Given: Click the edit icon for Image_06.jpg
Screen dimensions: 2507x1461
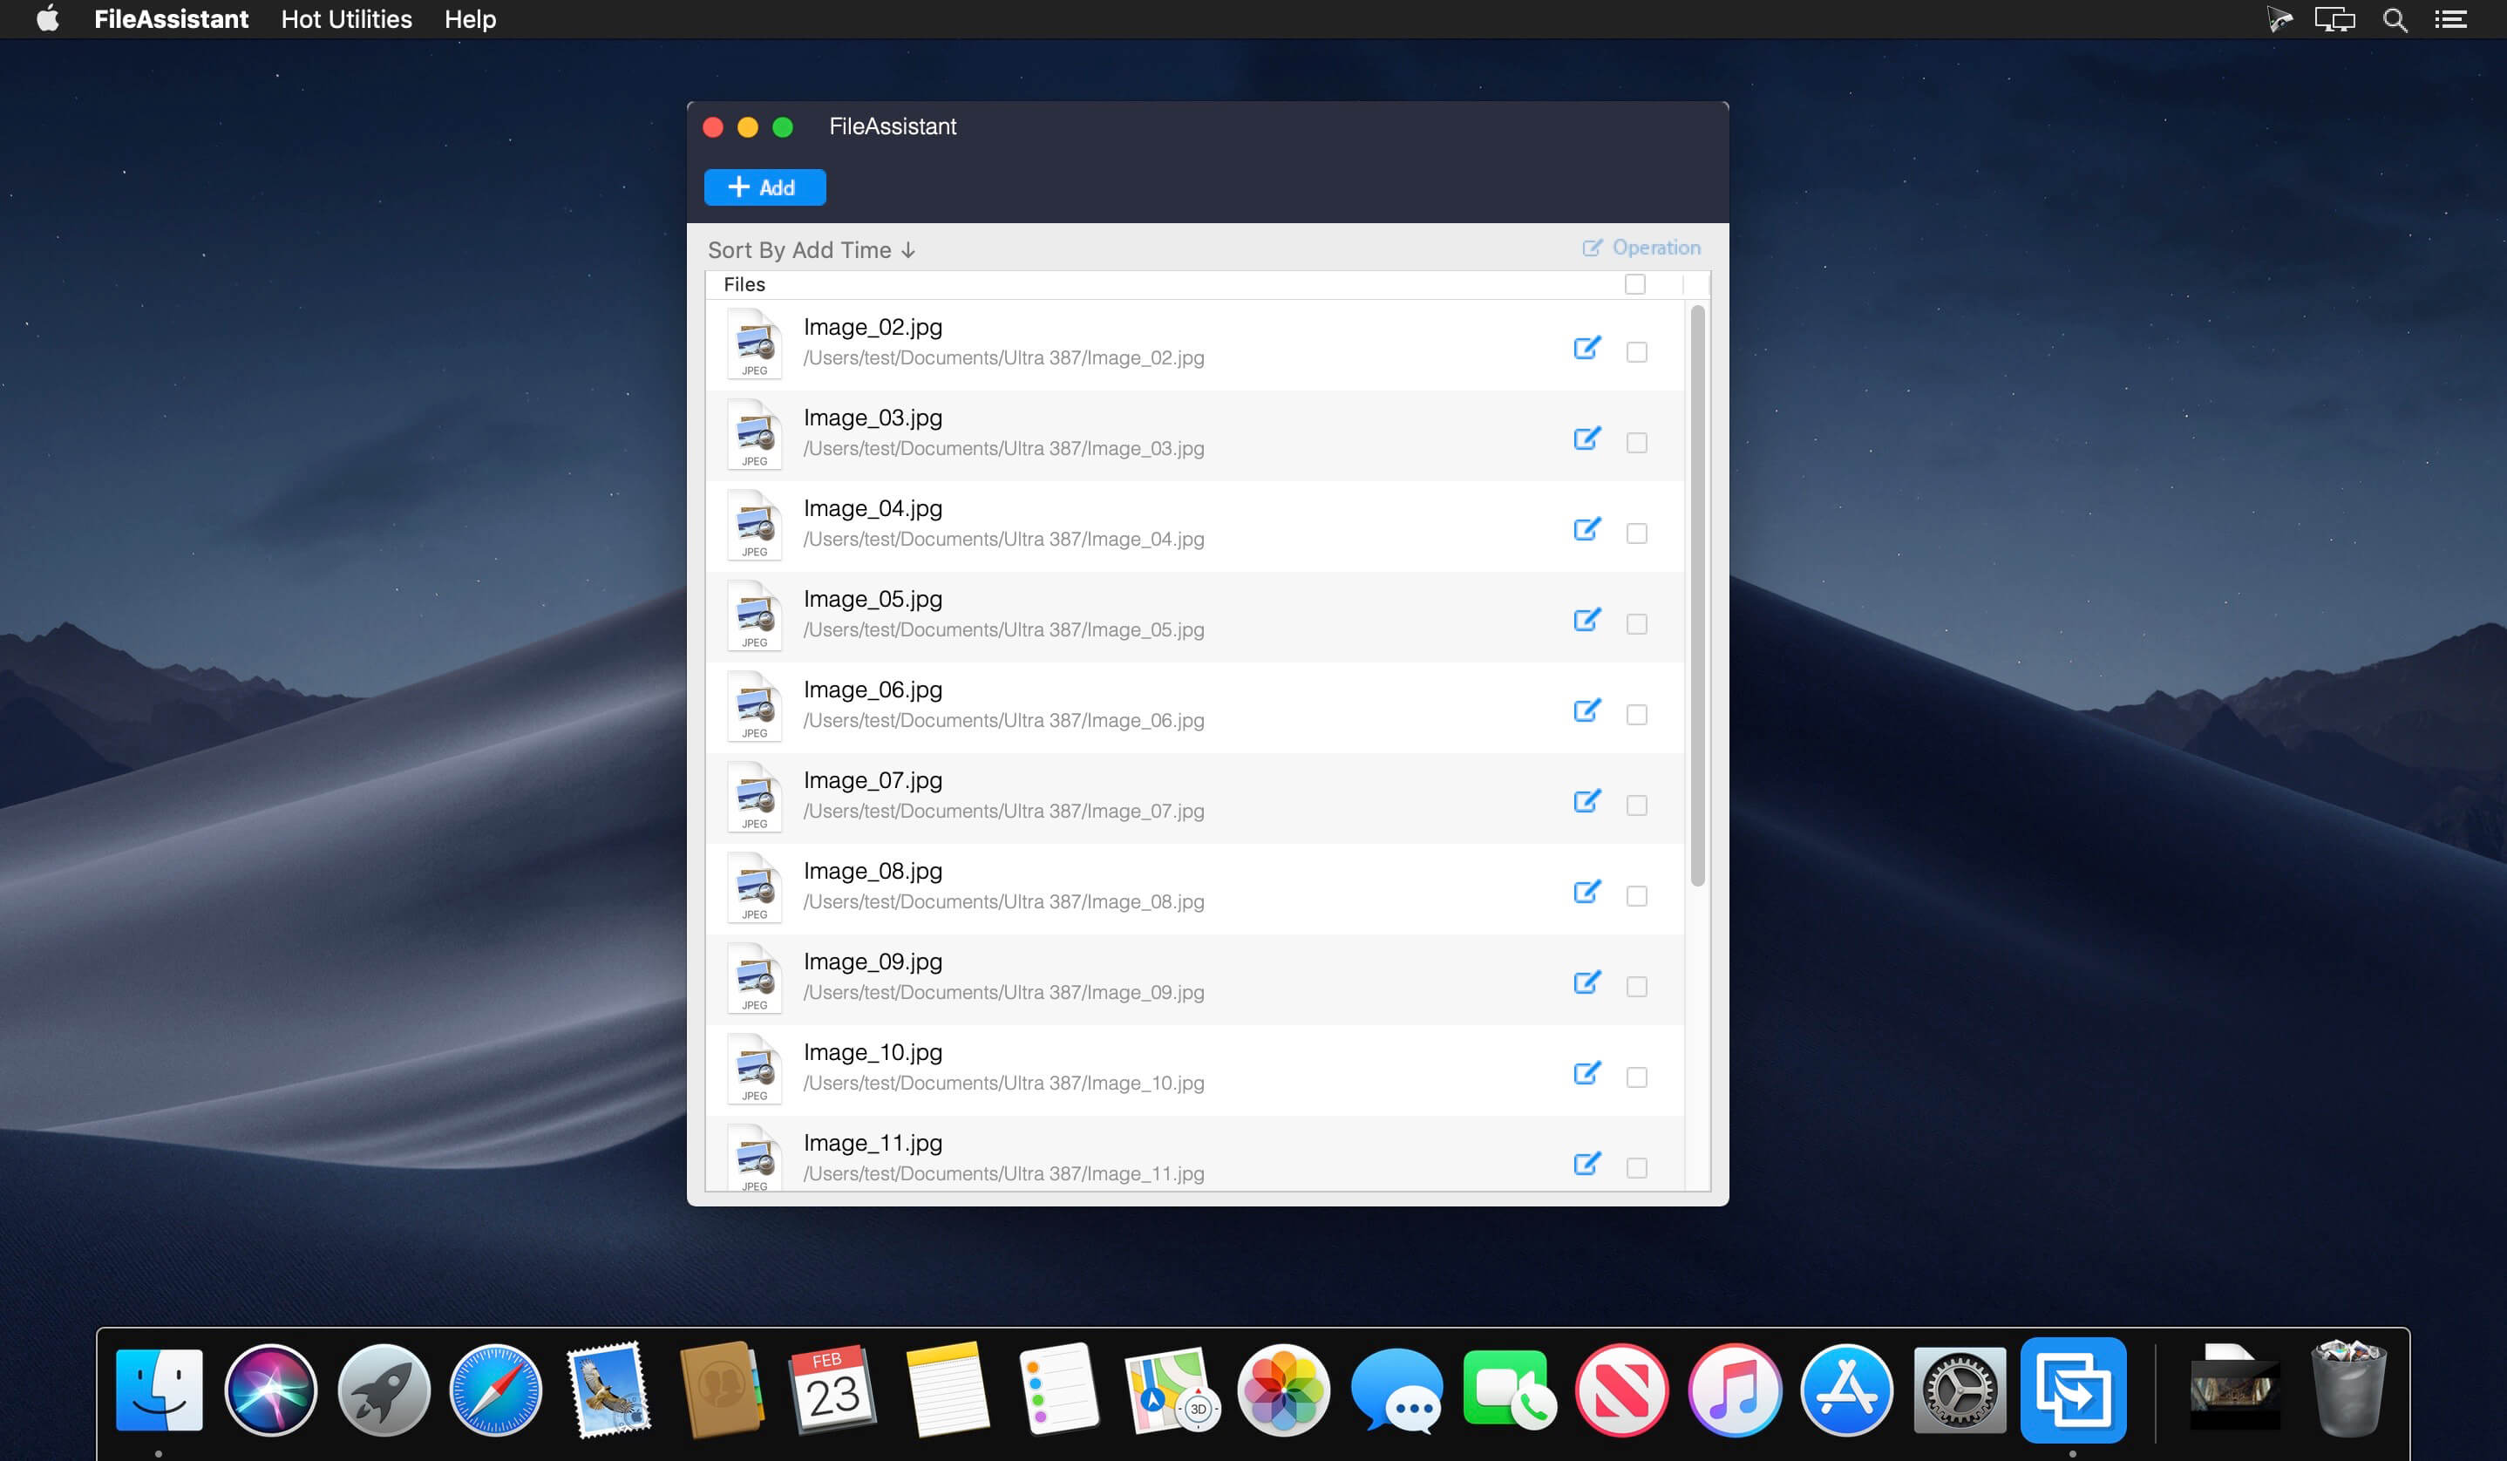Looking at the screenshot, I should click(x=1586, y=710).
